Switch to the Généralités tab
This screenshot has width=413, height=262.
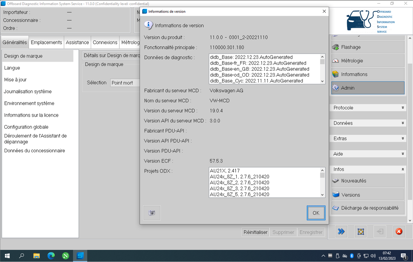point(15,43)
